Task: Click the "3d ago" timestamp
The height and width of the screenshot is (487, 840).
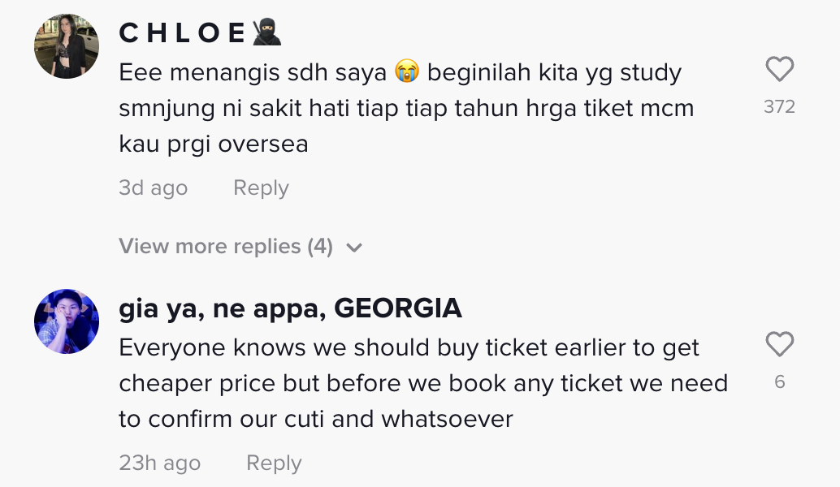Action: click(x=153, y=188)
